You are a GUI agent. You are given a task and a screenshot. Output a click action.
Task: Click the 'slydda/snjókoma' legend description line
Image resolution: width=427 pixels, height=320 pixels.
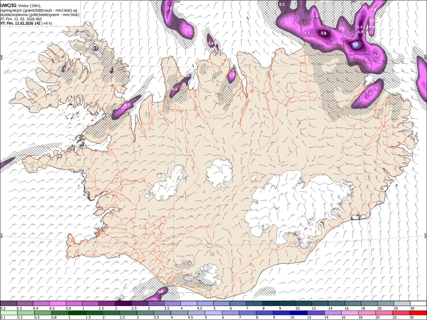pyautogui.click(x=40, y=14)
